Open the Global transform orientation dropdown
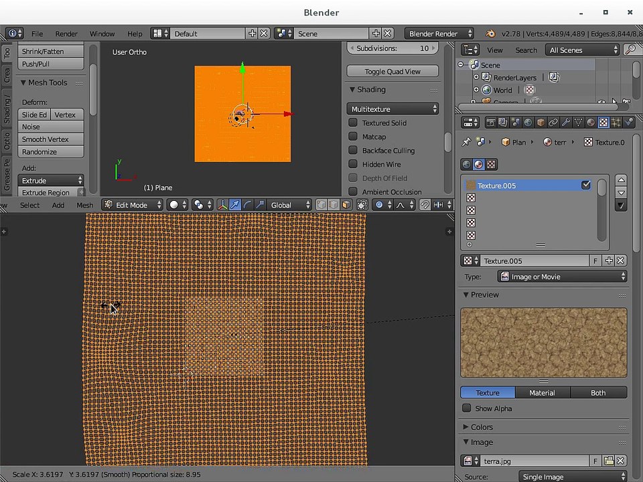643x482 pixels. [289, 205]
